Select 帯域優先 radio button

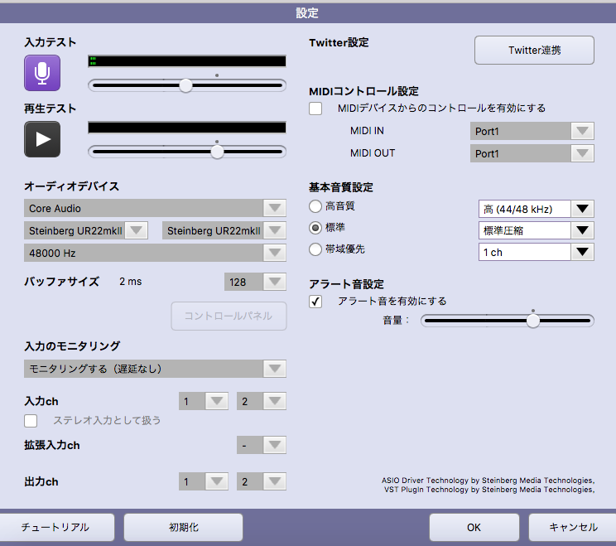click(315, 249)
